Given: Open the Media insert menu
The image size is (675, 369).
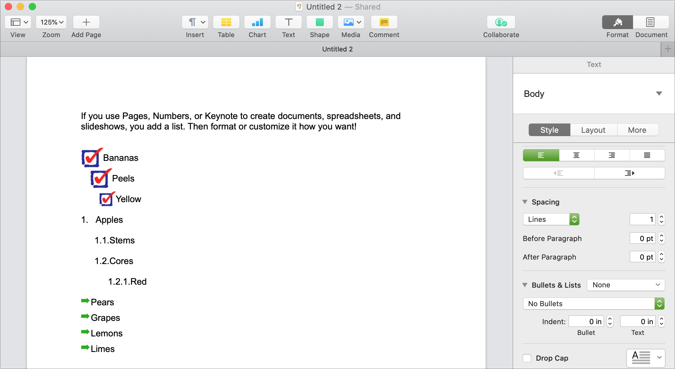Looking at the screenshot, I should pyautogui.click(x=351, y=22).
